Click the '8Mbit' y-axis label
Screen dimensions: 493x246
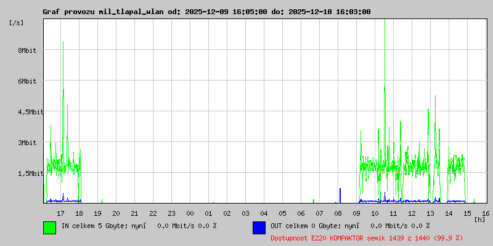27,50
